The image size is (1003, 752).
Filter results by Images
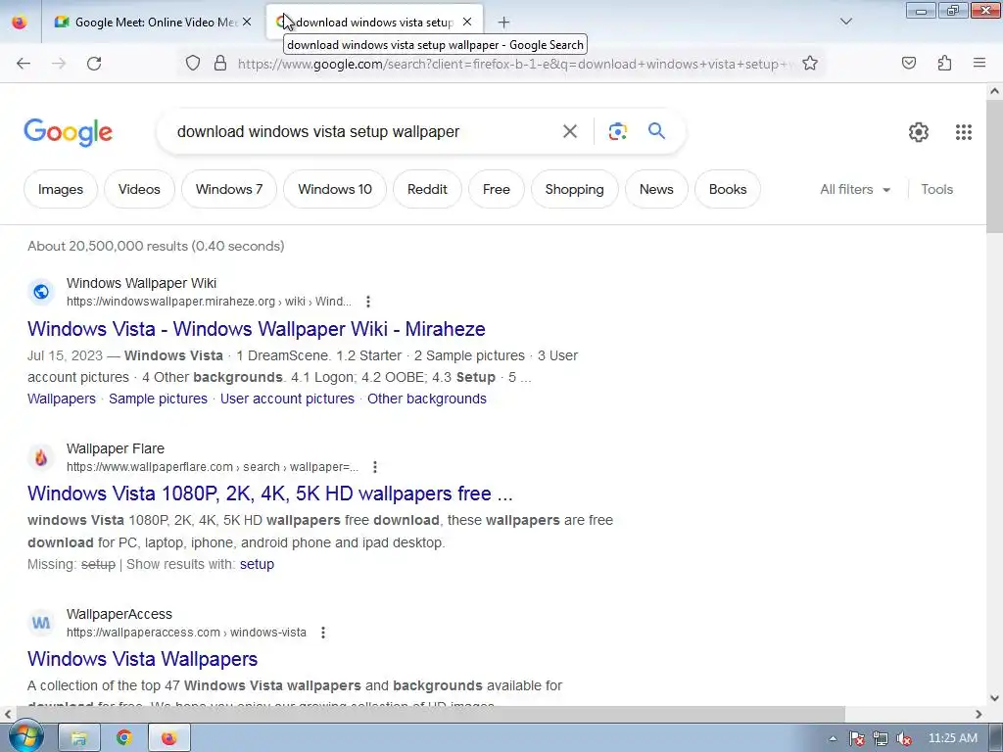pos(61,189)
